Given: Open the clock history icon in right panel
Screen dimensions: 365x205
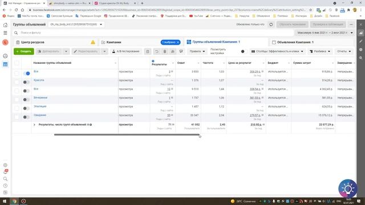Looking at the screenshot, I should pyautogui.click(x=361, y=50).
